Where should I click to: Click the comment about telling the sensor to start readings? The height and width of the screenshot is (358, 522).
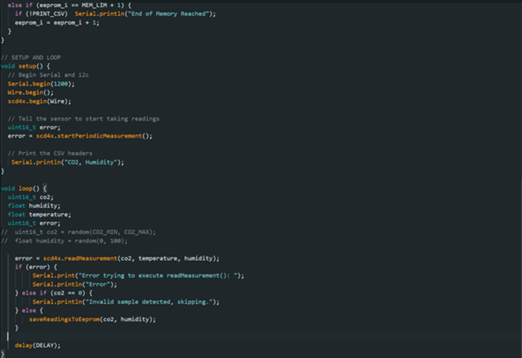click(x=84, y=119)
